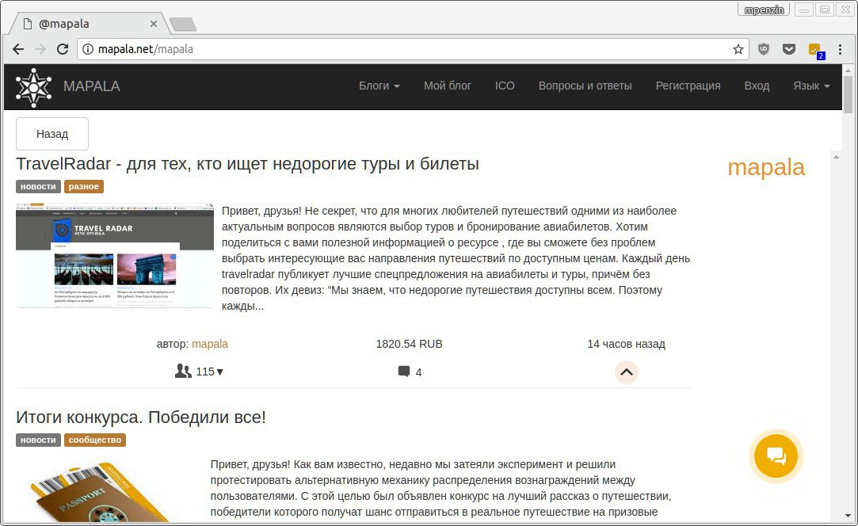Bookmark this page with the star icon
The image size is (858, 526).
point(738,49)
